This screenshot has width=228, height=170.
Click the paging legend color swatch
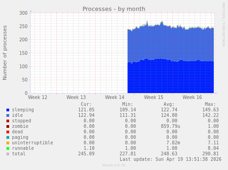click(8, 137)
